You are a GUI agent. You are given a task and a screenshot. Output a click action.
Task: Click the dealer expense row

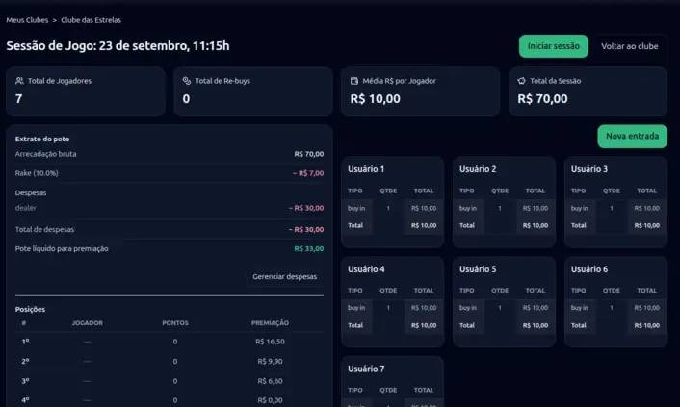pyautogui.click(x=169, y=208)
